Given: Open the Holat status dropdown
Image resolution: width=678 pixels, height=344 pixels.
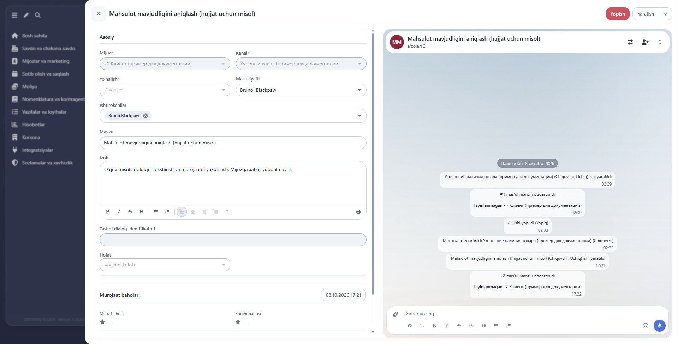Looking at the screenshot, I should click(x=165, y=265).
